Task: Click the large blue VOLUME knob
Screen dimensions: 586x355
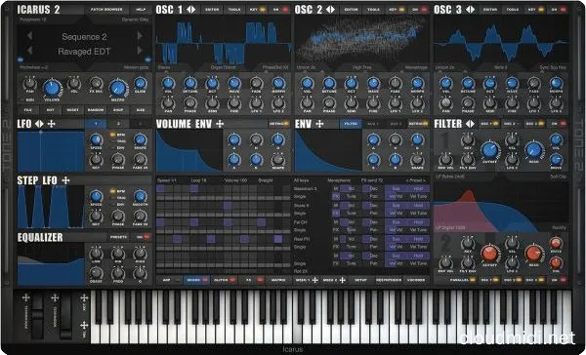Action: [52, 89]
